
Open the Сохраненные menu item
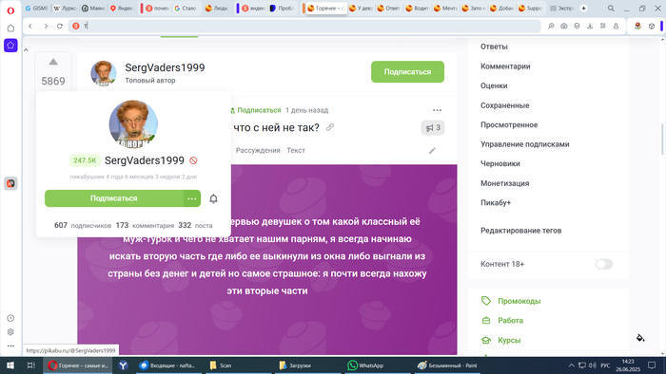pyautogui.click(x=504, y=105)
